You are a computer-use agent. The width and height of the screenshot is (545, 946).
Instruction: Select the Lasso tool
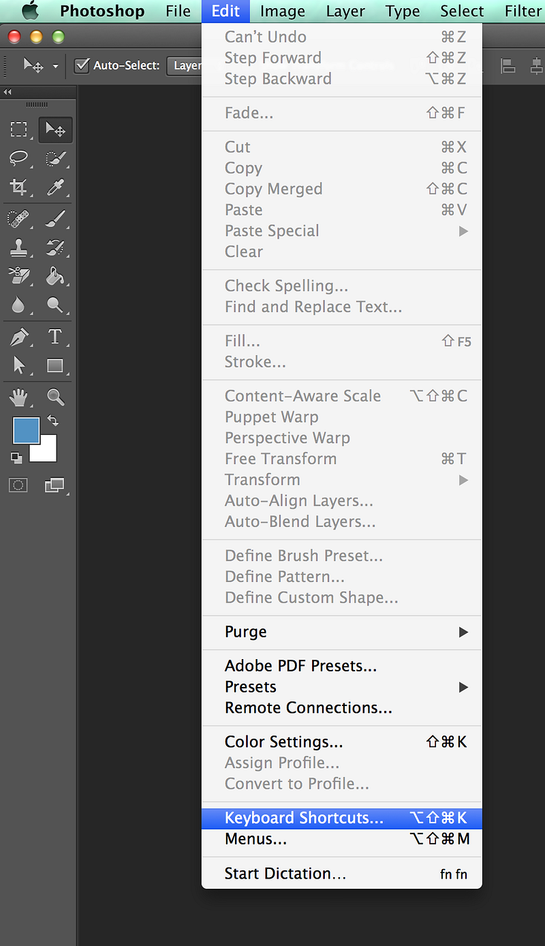click(18, 158)
